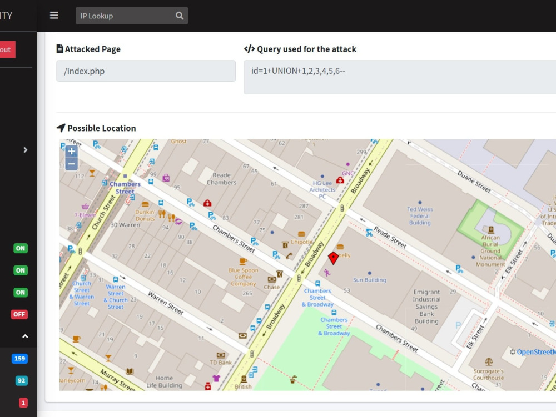Open the hamburger sidebar menu
This screenshot has width=556, height=417.
point(54,15)
